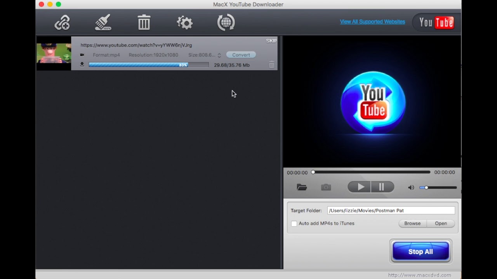This screenshot has height=279, width=497.
Task: Click the Convert button for the video
Action: 241,55
